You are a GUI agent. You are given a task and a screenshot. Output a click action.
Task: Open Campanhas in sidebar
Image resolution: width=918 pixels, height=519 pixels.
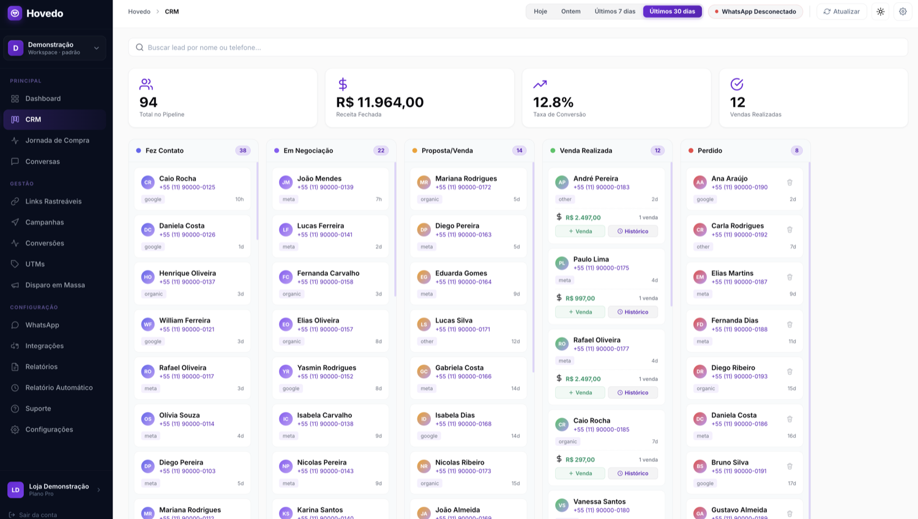(54, 222)
